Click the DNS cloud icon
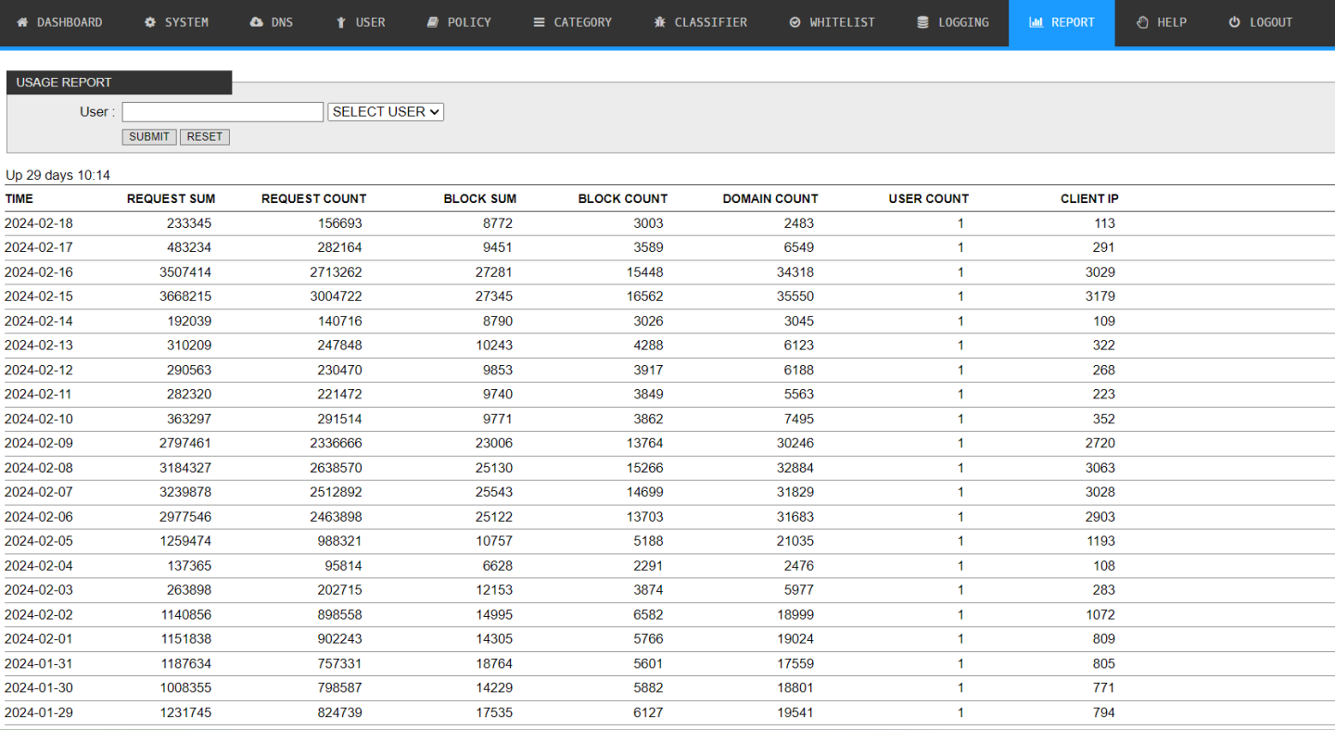 pos(257,22)
